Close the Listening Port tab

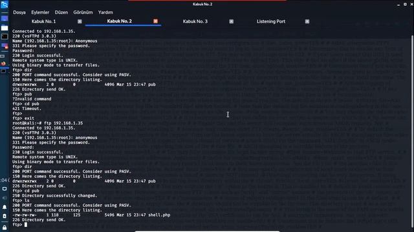click(x=307, y=21)
